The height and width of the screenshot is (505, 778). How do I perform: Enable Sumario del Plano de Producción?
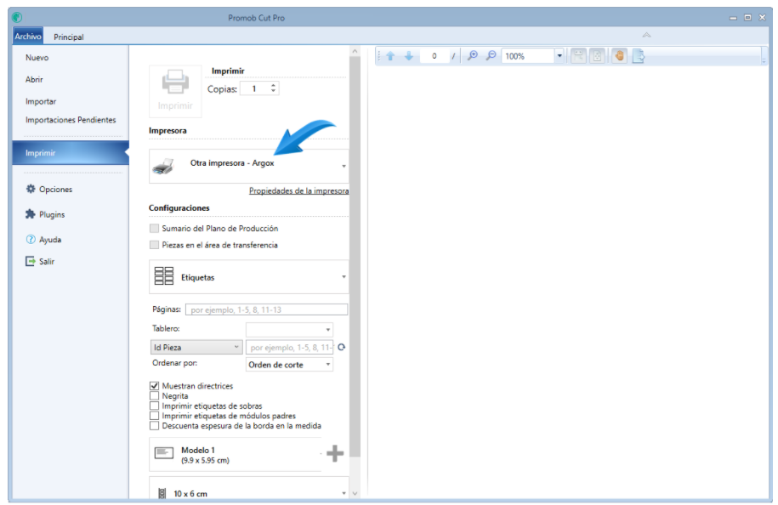click(x=154, y=228)
